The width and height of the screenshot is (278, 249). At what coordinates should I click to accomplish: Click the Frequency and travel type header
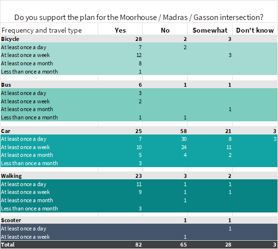coord(42,30)
